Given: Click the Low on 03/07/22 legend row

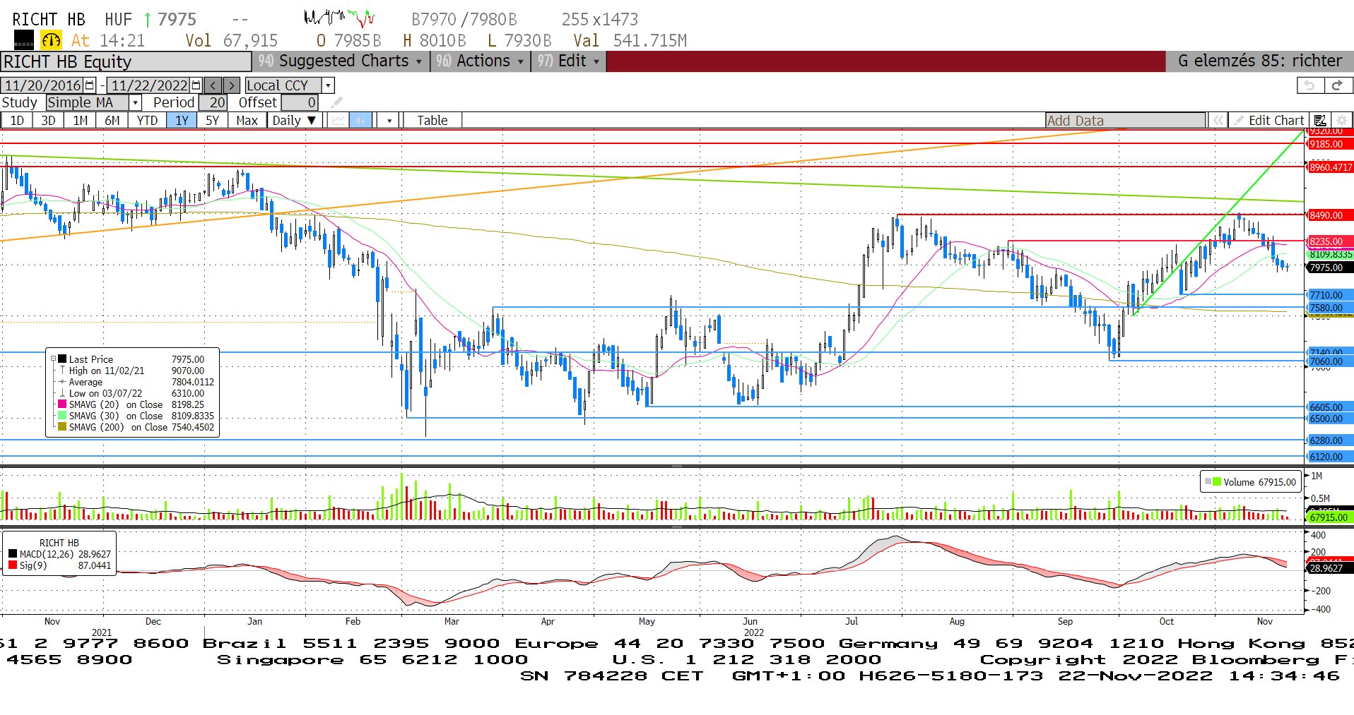Looking at the screenshot, I should [x=131, y=392].
